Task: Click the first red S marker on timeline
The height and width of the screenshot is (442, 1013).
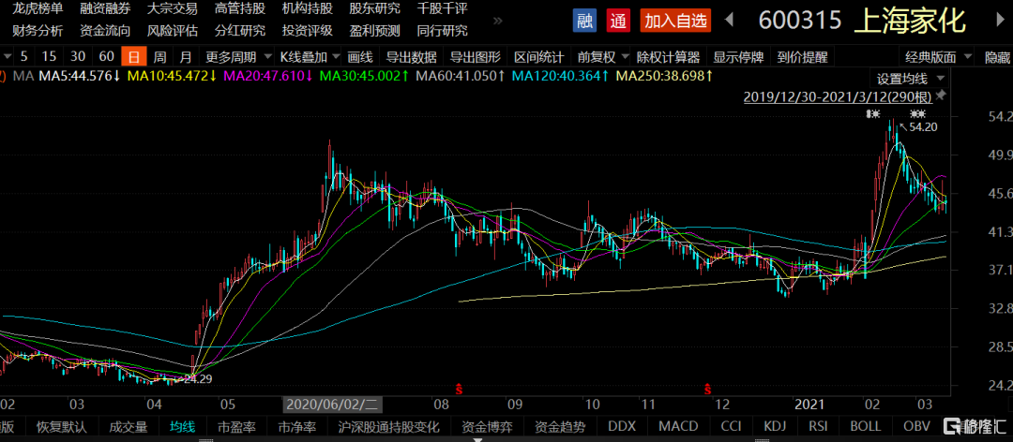Action: pos(460,389)
